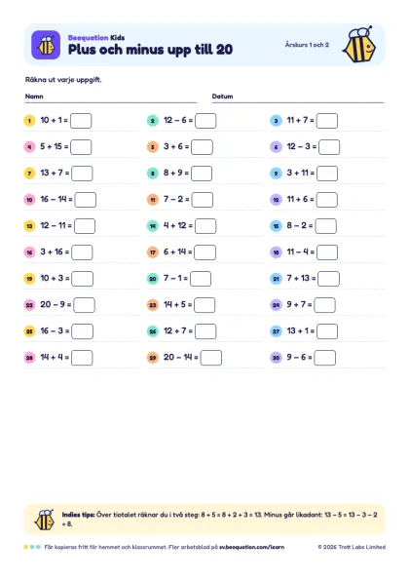The width and height of the screenshot is (409, 580).
Task: Click answer box for 10 + 1
Action: pos(81,121)
